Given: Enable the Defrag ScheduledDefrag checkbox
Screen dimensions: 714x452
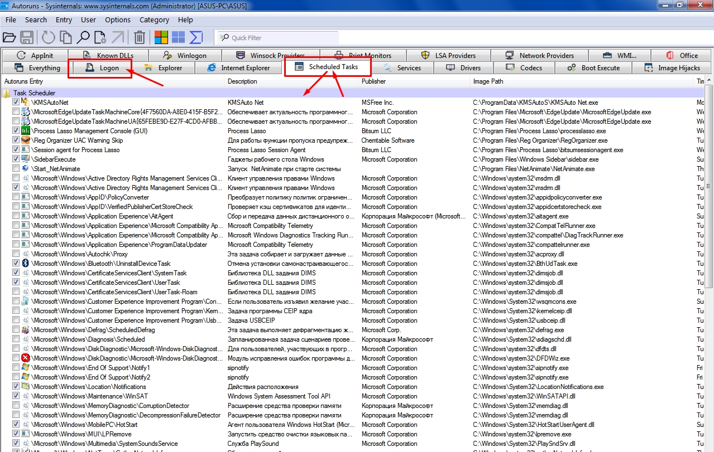Looking at the screenshot, I should click(x=16, y=330).
